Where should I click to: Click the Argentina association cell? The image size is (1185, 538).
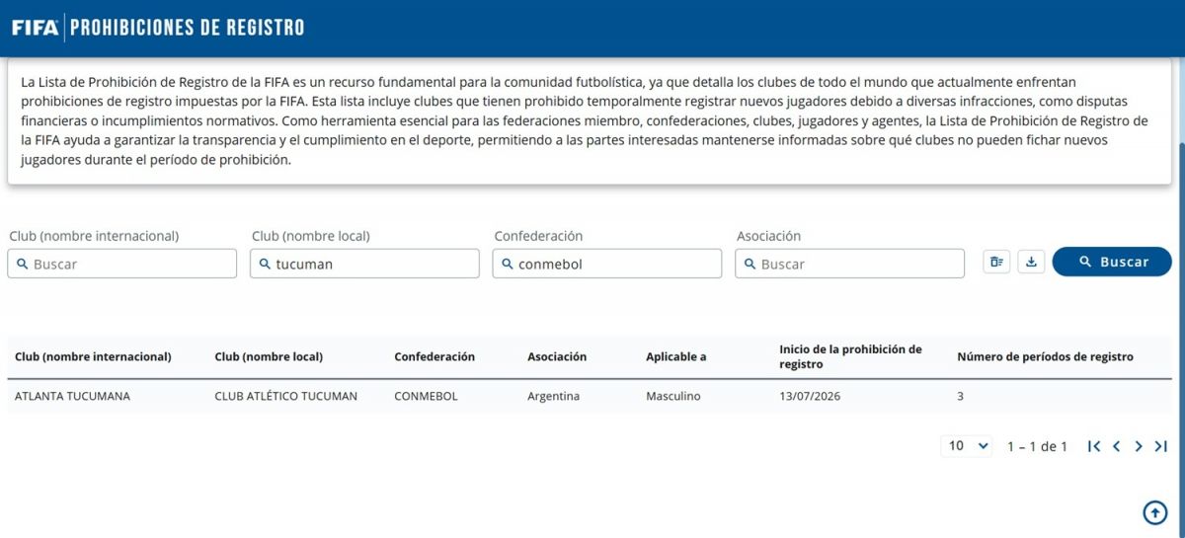pyautogui.click(x=554, y=396)
